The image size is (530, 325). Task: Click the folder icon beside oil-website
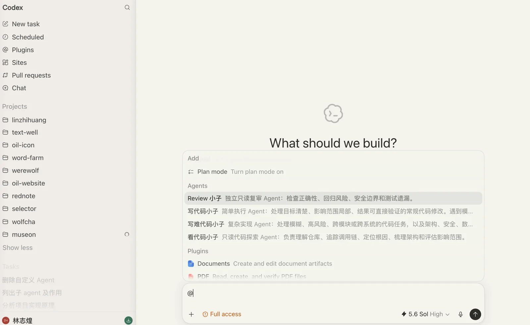5,183
